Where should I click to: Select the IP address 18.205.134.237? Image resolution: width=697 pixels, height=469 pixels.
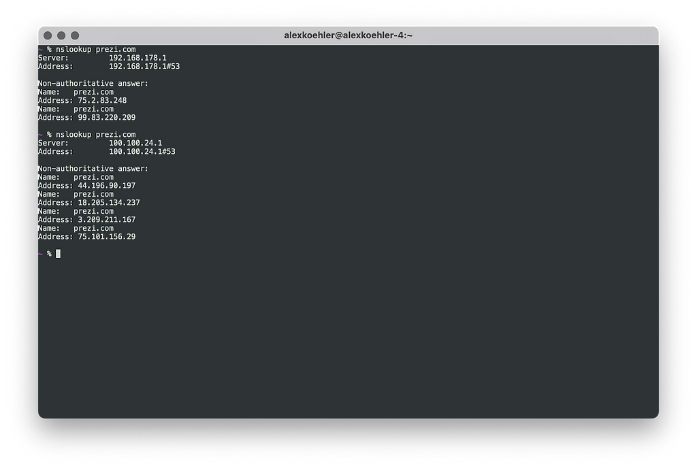[x=109, y=203]
